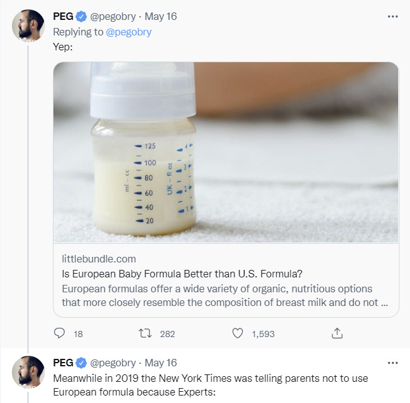Viewport: 410px width, 403px height.
Task: Click the May 16 timestamp on first tweet
Action: (161, 17)
